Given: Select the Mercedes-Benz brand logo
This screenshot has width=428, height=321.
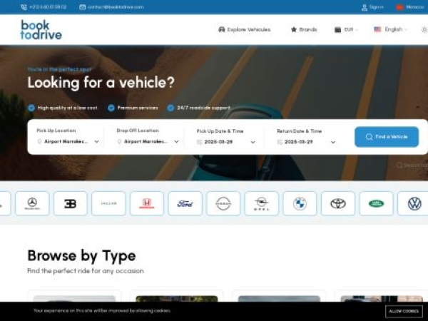Looking at the screenshot, I should 32,203.
